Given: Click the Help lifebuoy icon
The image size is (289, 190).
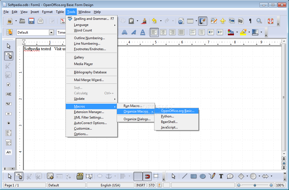Looking at the screenshot, I should tap(270, 21).
